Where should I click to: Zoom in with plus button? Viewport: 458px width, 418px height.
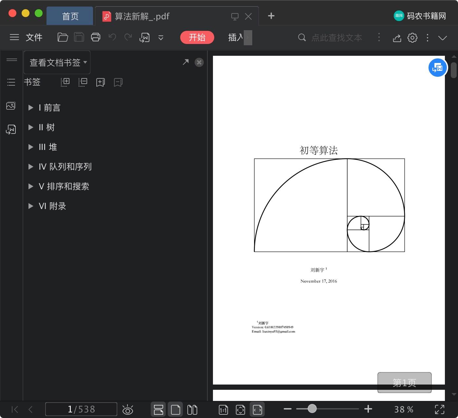click(368, 409)
